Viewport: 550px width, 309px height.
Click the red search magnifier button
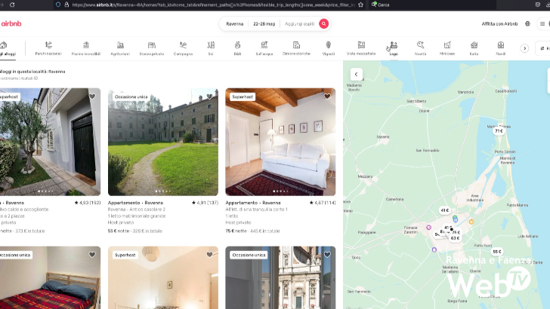point(323,23)
